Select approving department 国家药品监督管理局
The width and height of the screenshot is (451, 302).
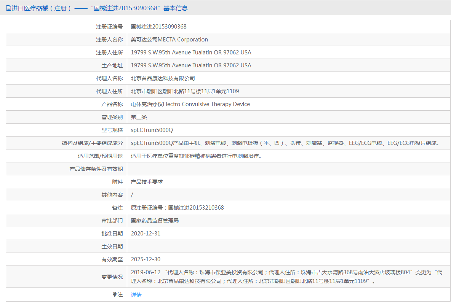point(155,221)
